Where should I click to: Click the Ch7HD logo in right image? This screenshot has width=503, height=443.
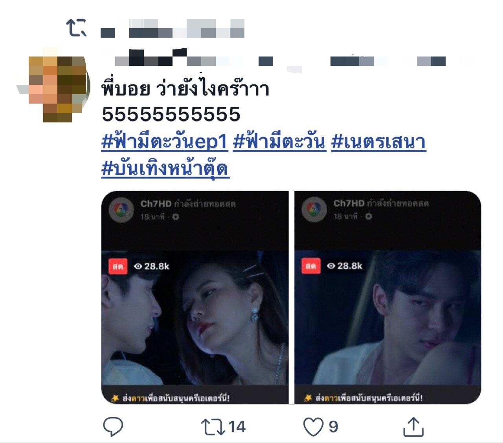314,210
